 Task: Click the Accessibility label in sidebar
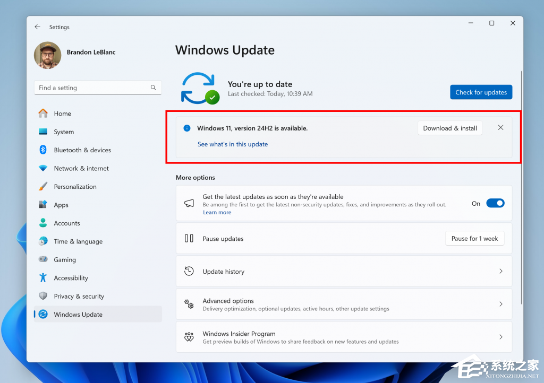pos(71,278)
